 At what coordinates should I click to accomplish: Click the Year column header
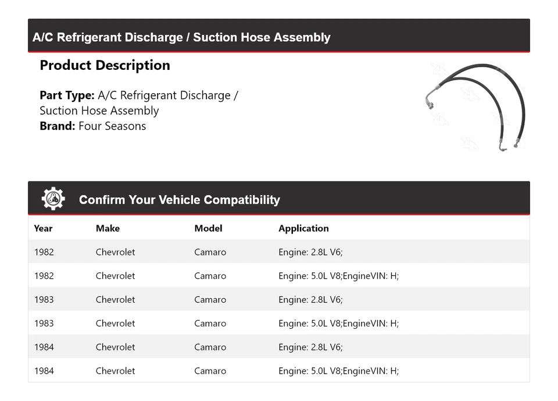pyautogui.click(x=43, y=228)
